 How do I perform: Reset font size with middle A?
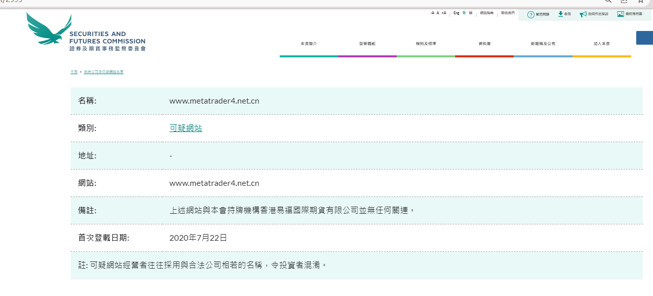click(x=438, y=13)
